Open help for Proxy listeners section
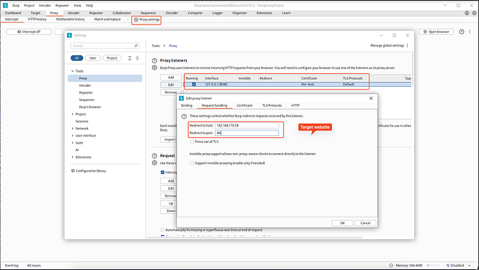The width and height of the screenshot is (479, 270). pyautogui.click(x=155, y=60)
